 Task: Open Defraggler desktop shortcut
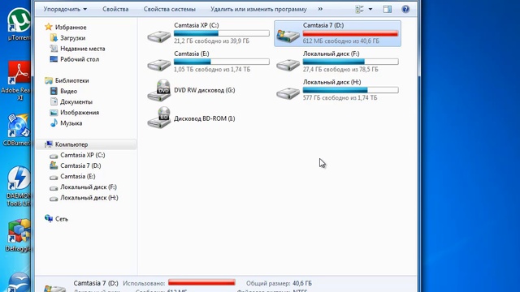19,235
